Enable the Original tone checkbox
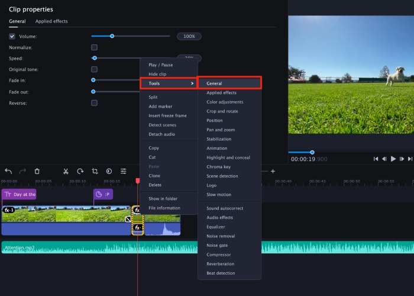 pyautogui.click(x=94, y=69)
